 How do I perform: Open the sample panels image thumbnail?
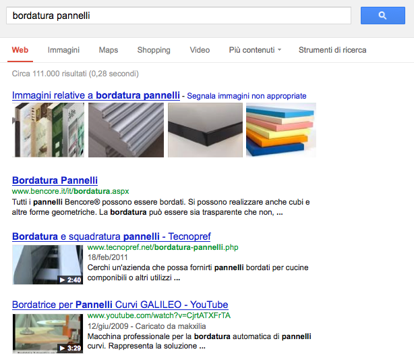coord(49,130)
